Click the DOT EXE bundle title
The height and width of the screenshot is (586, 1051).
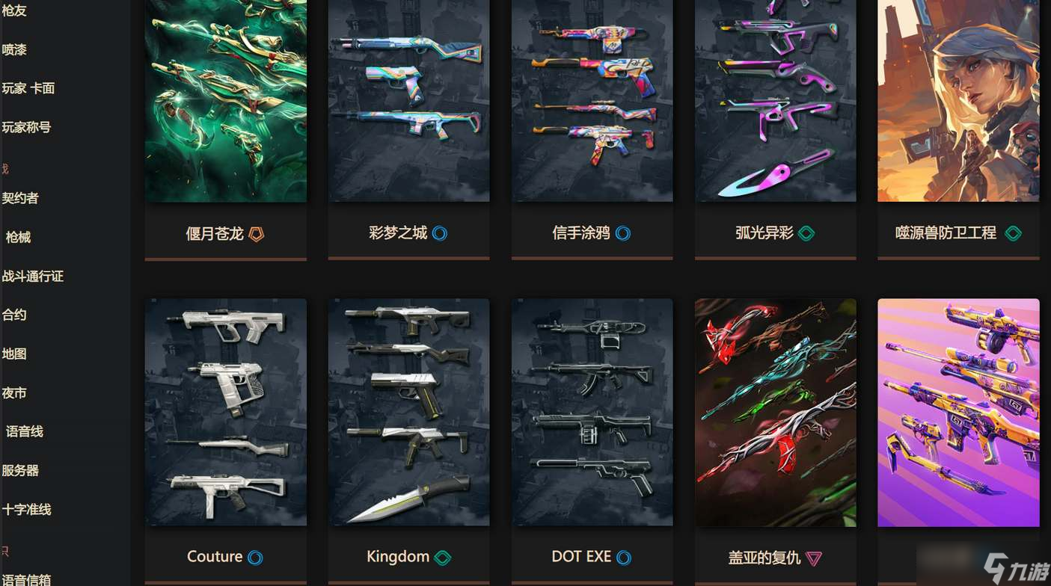pyautogui.click(x=581, y=557)
